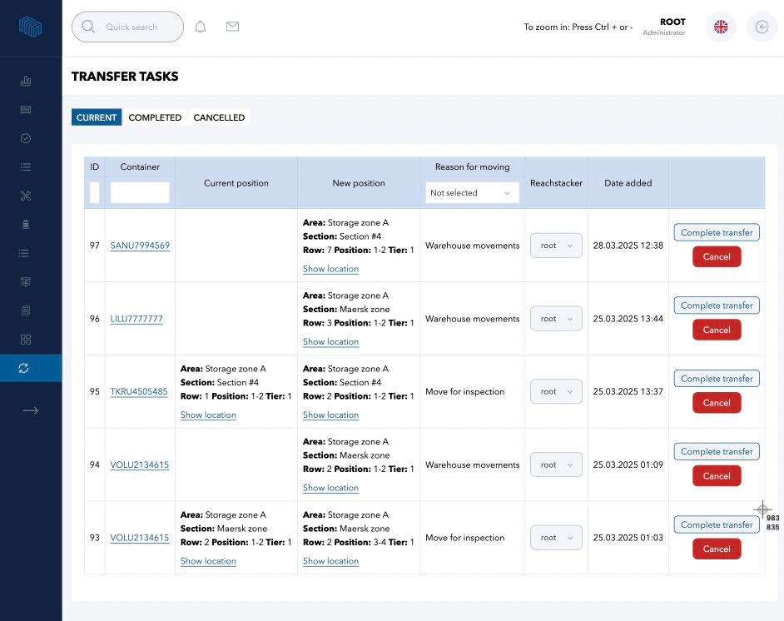Show new position location for task 96

point(330,342)
